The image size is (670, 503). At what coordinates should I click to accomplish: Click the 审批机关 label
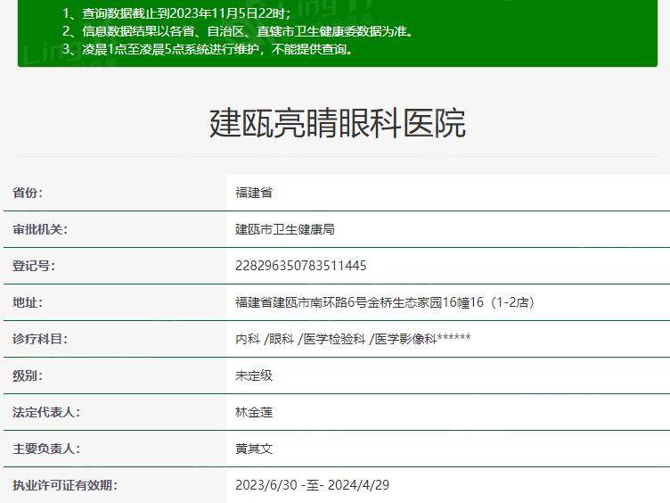pyautogui.click(x=40, y=229)
